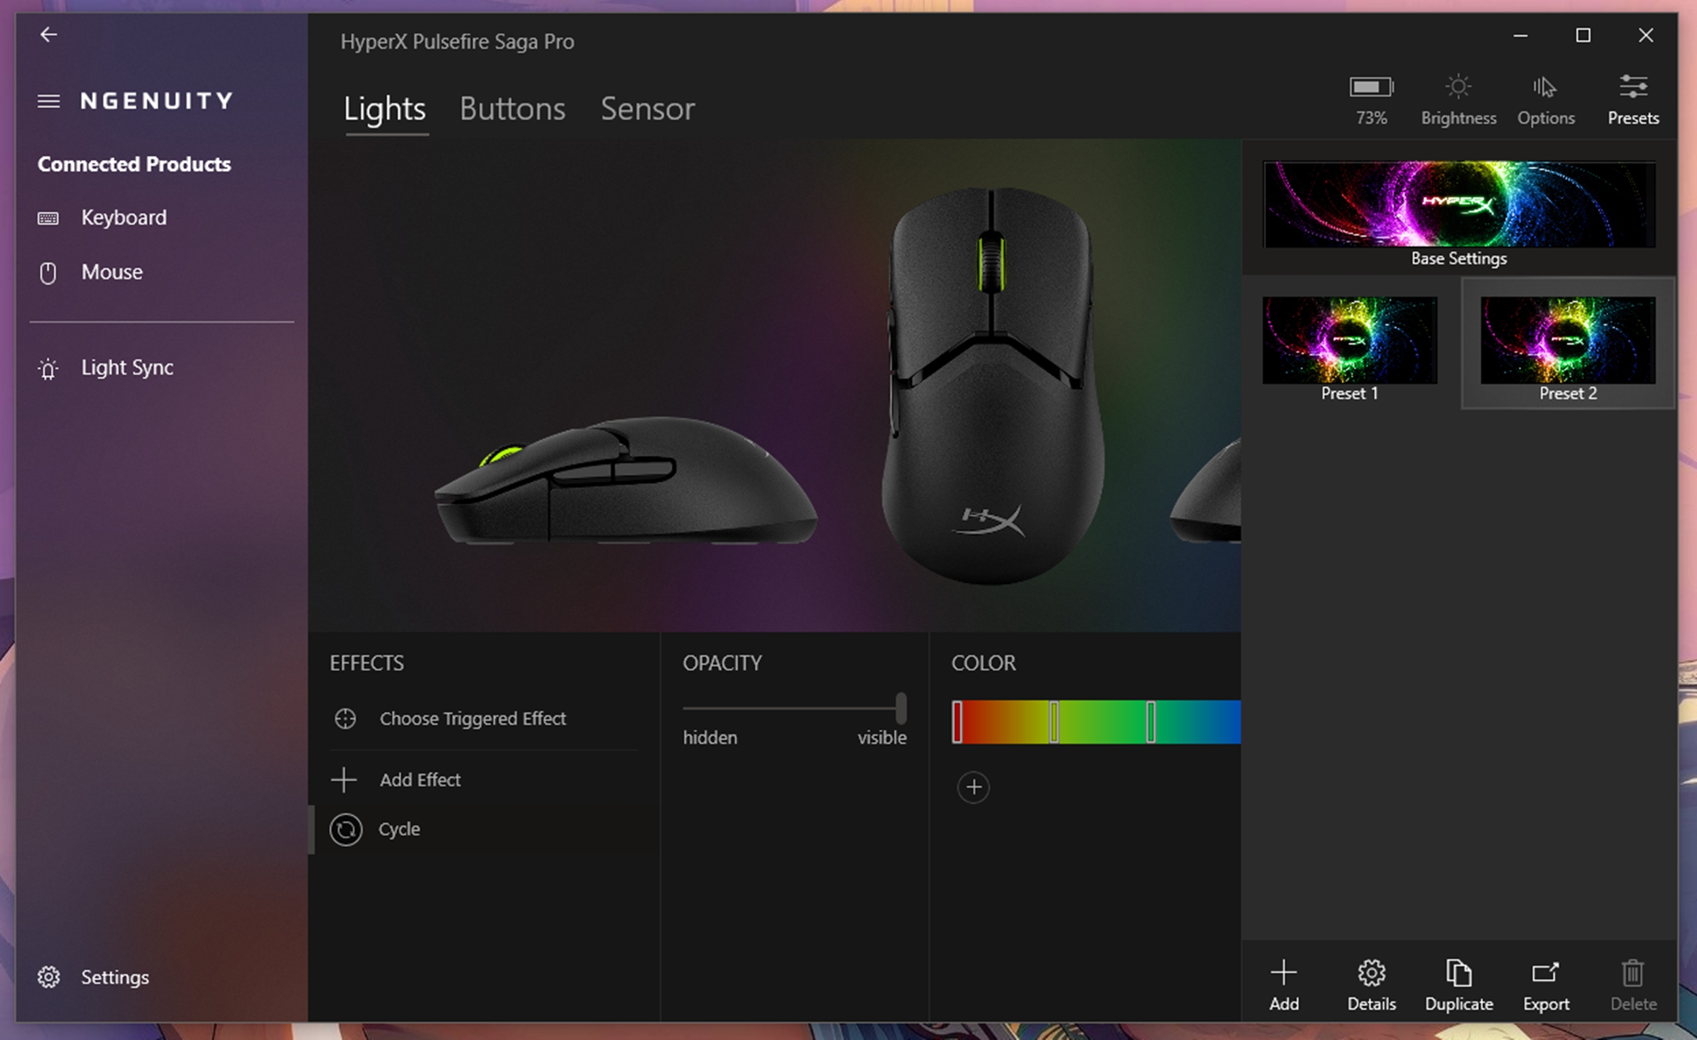Go back with the arrow icon

(48, 35)
